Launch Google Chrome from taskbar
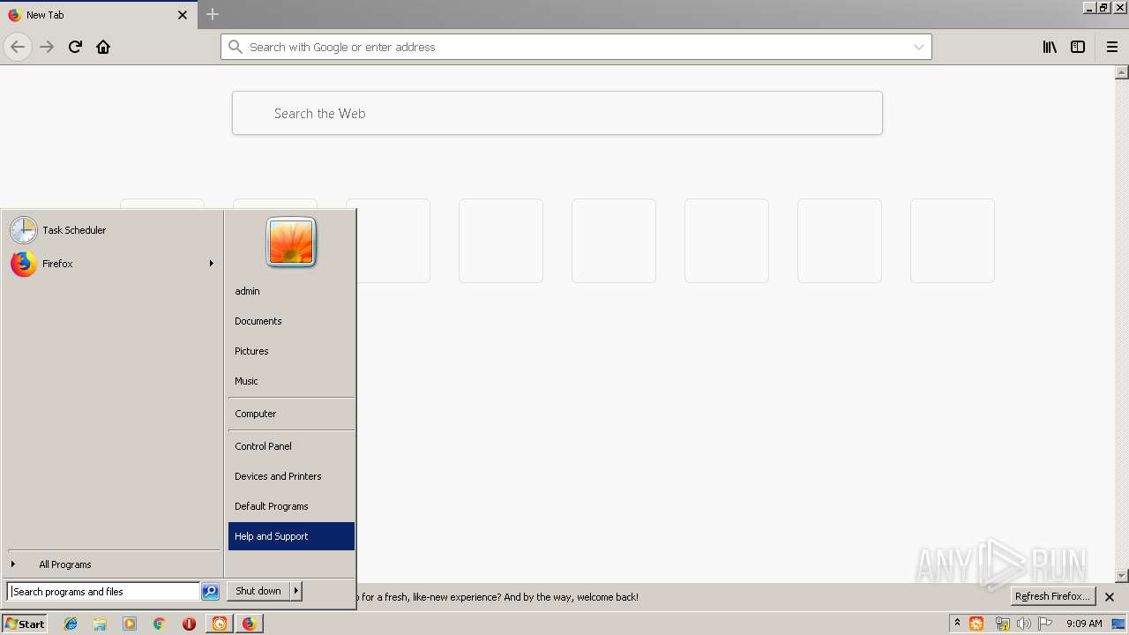 160,624
